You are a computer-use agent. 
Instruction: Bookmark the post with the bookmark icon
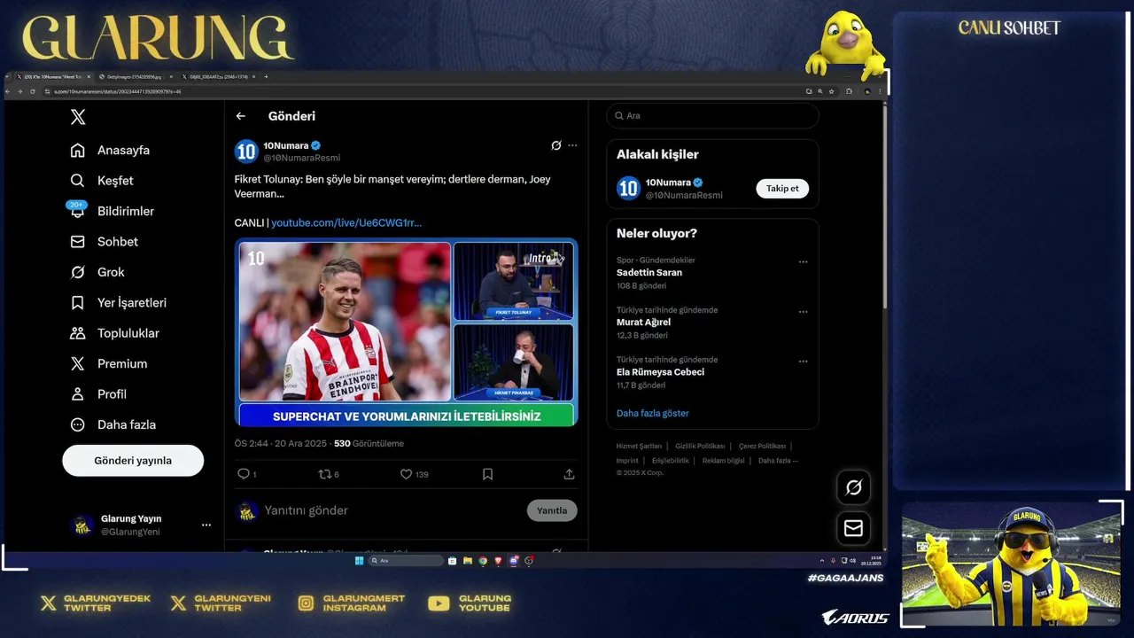pyautogui.click(x=487, y=474)
